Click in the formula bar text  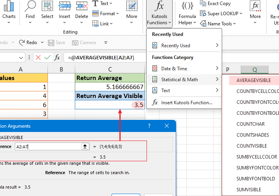pos(101,58)
